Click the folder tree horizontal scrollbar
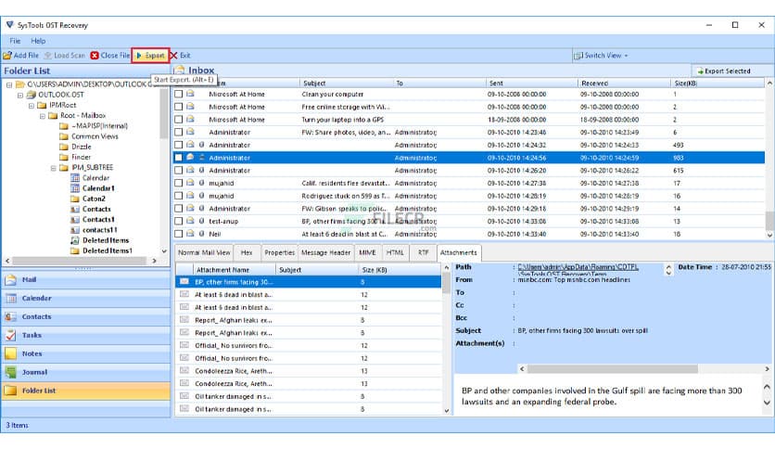The image size is (775, 449). coord(79,261)
